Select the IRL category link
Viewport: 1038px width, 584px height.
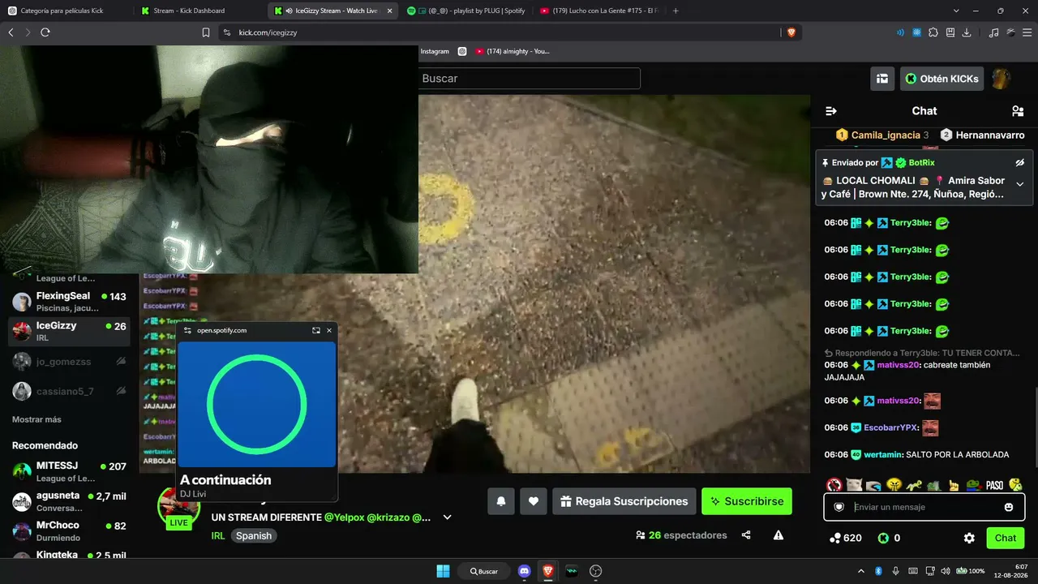coord(218,535)
